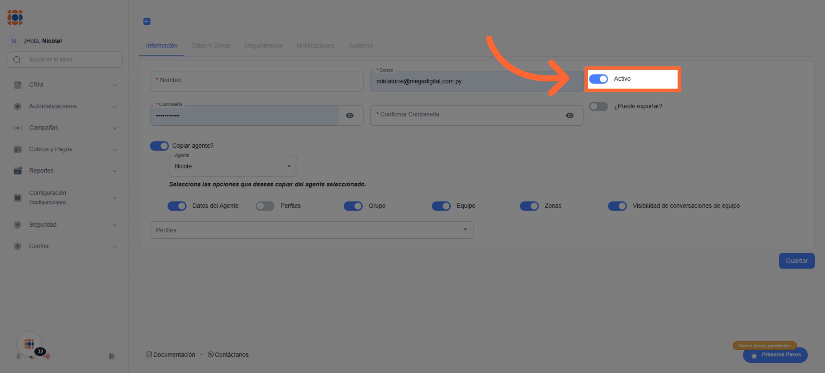Screen dimensions: 825x373
Task: Open the floating chat widget with badge 32
Action: (x=30, y=343)
